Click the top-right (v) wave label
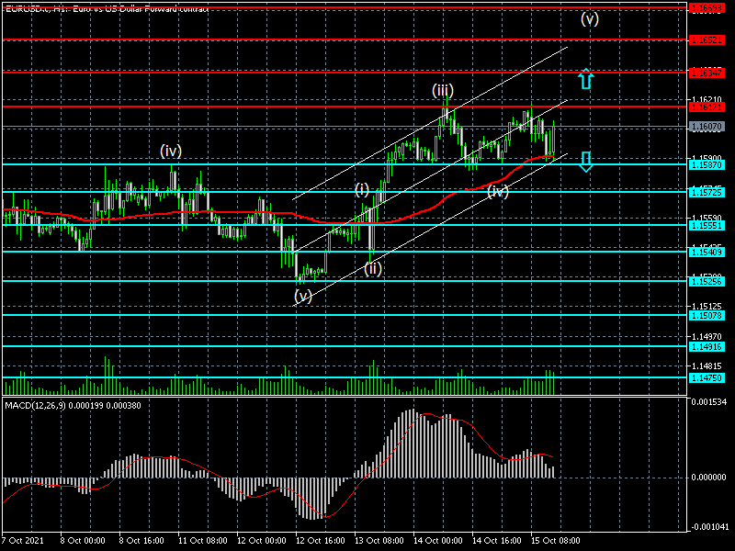735x551 pixels. point(589,18)
